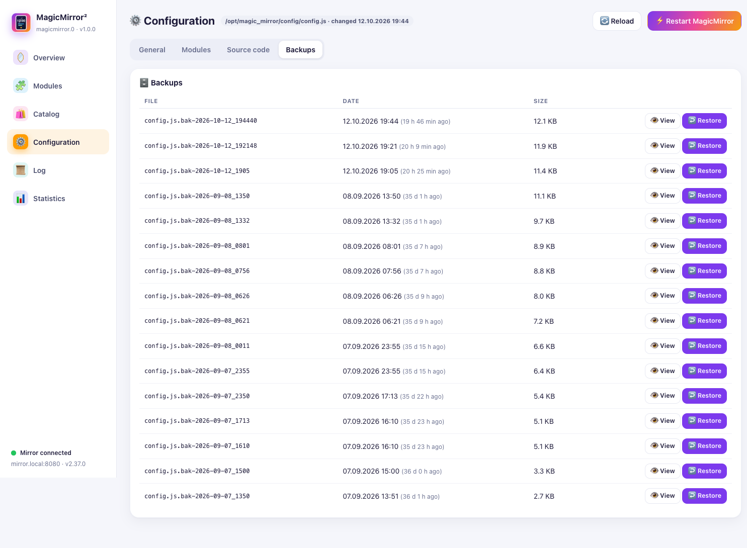Click restore arrow icon for config.js.bak-2026-09-08_0801

(x=692, y=246)
